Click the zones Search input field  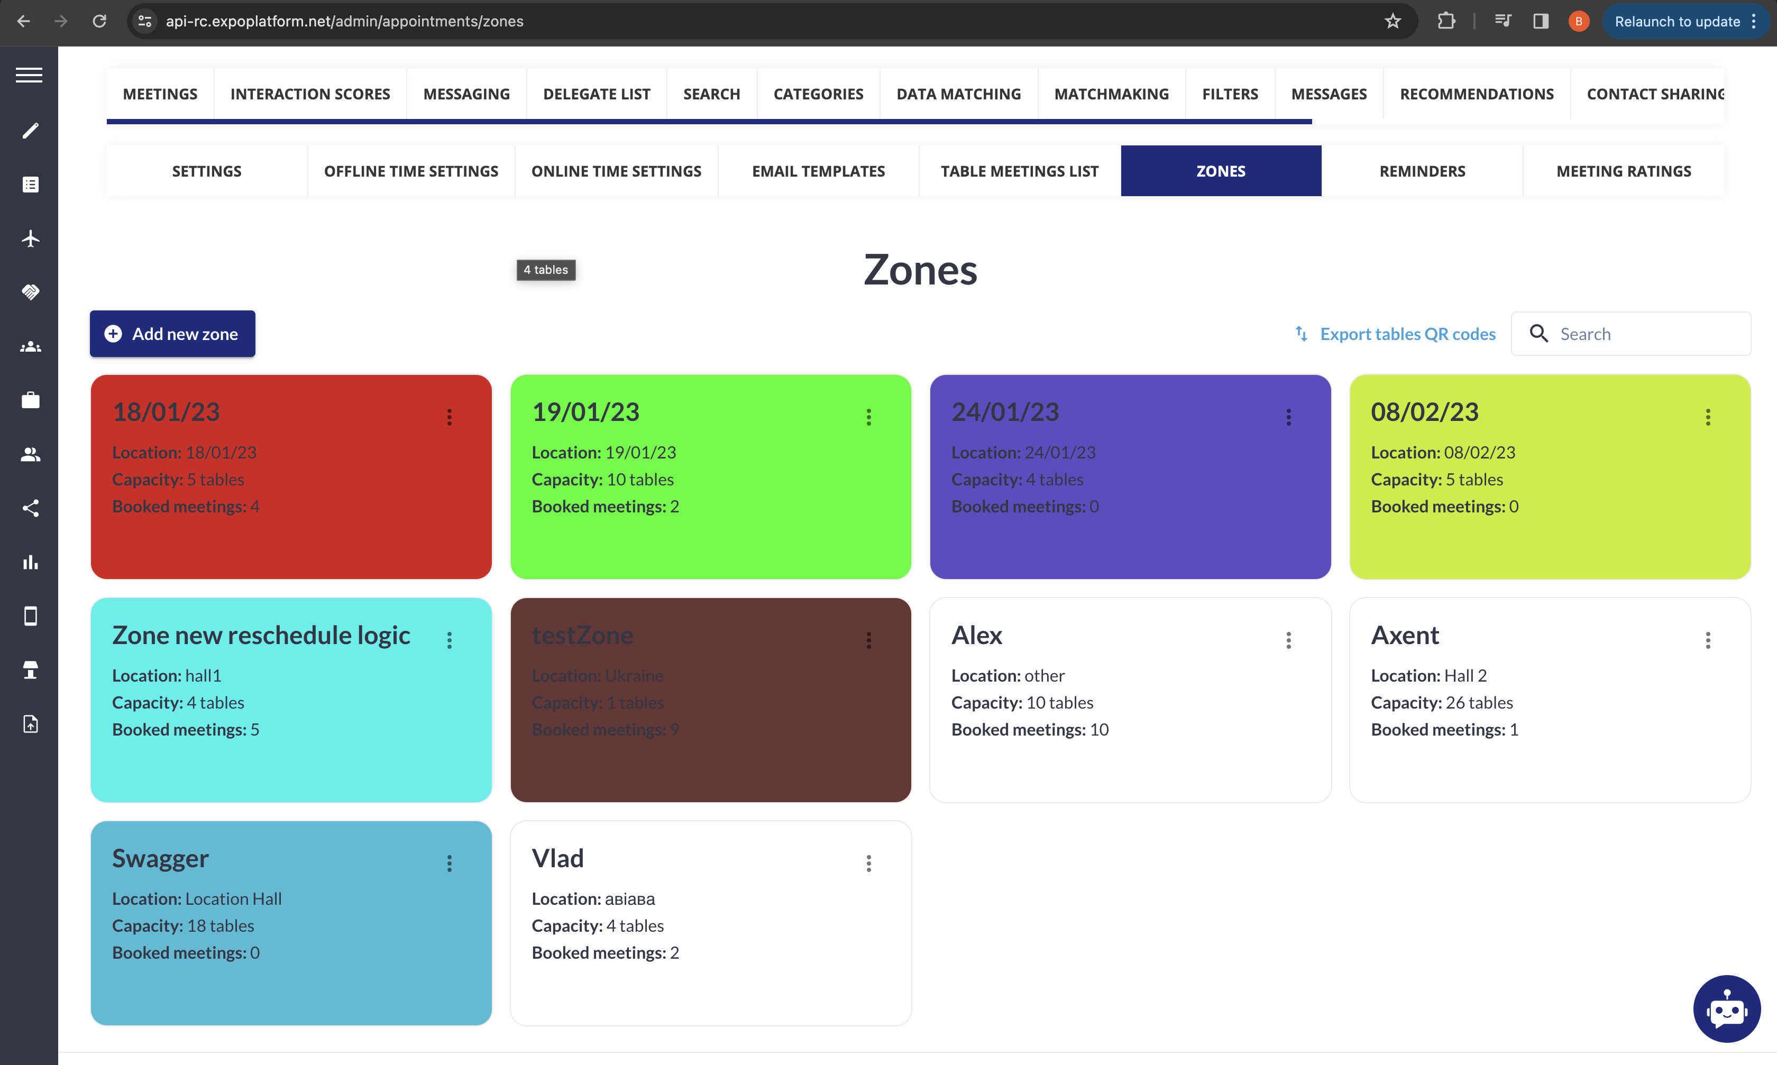point(1644,334)
